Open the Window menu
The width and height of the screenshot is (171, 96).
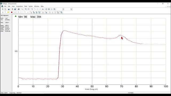coord(37,6)
